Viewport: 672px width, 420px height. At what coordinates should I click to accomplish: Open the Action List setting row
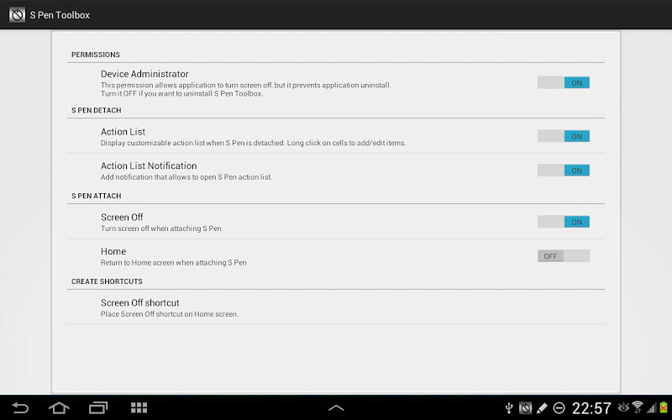[x=336, y=136]
